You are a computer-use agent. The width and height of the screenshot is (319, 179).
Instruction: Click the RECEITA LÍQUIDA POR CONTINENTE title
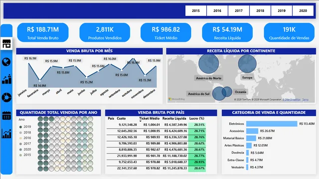coord(241,51)
